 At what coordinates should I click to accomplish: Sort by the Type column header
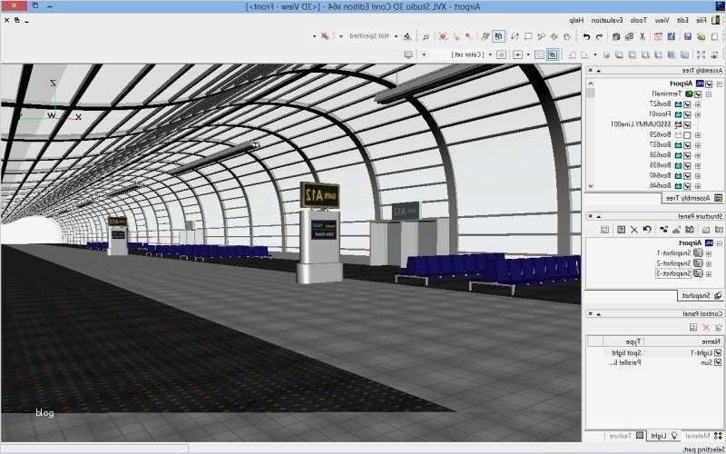point(623,341)
